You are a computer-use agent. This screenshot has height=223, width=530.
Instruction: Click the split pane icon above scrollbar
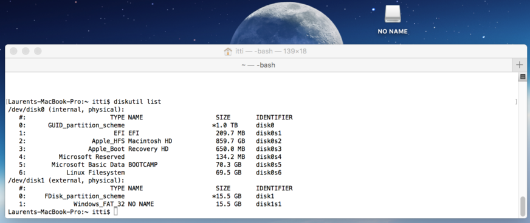click(x=523, y=77)
